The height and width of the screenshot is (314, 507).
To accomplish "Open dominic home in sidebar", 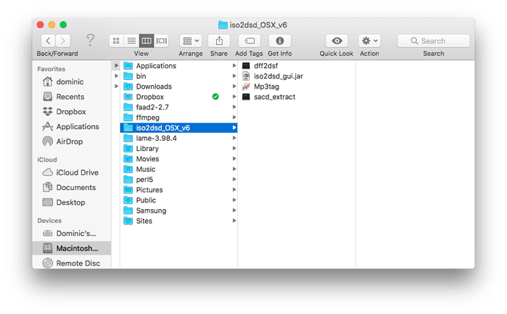I will (71, 82).
